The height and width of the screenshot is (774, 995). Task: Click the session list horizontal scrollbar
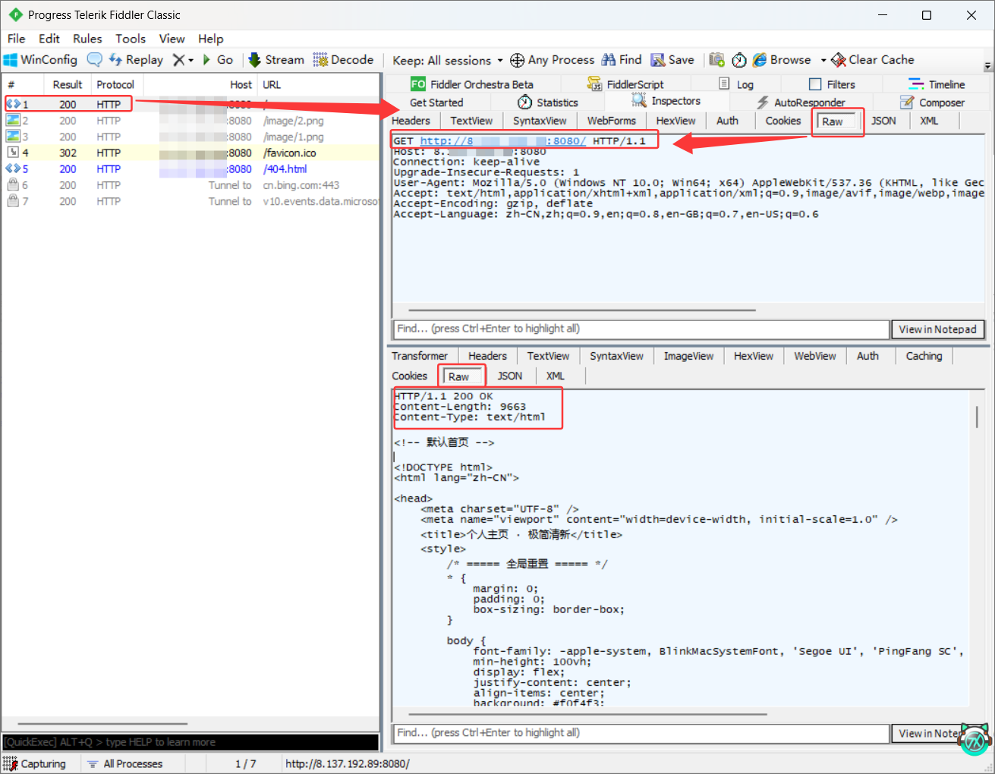[102, 724]
